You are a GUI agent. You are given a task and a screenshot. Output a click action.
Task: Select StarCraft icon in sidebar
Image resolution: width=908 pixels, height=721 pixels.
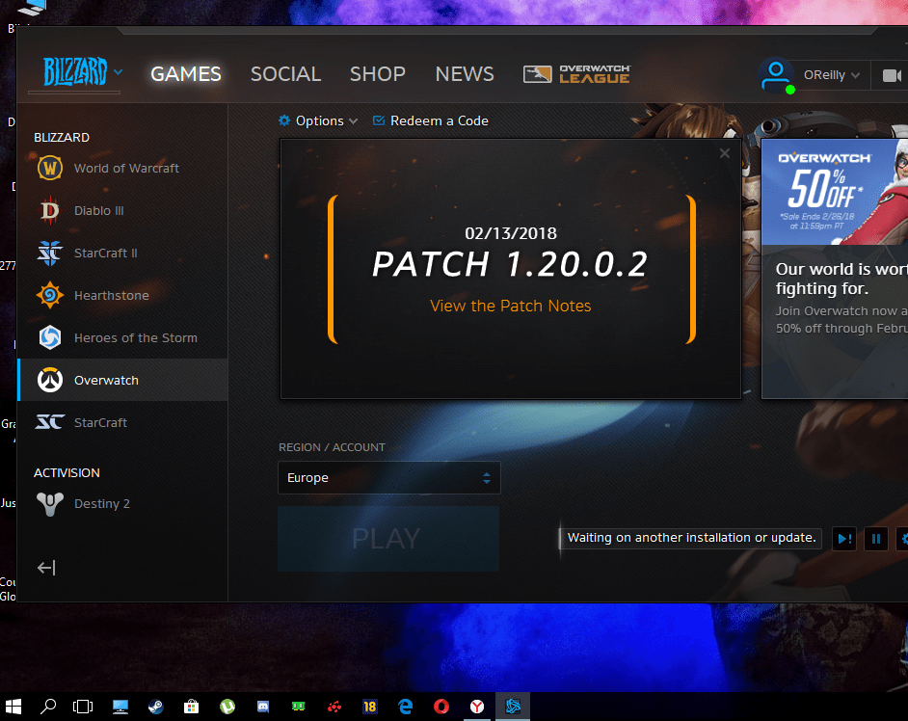[x=50, y=422]
